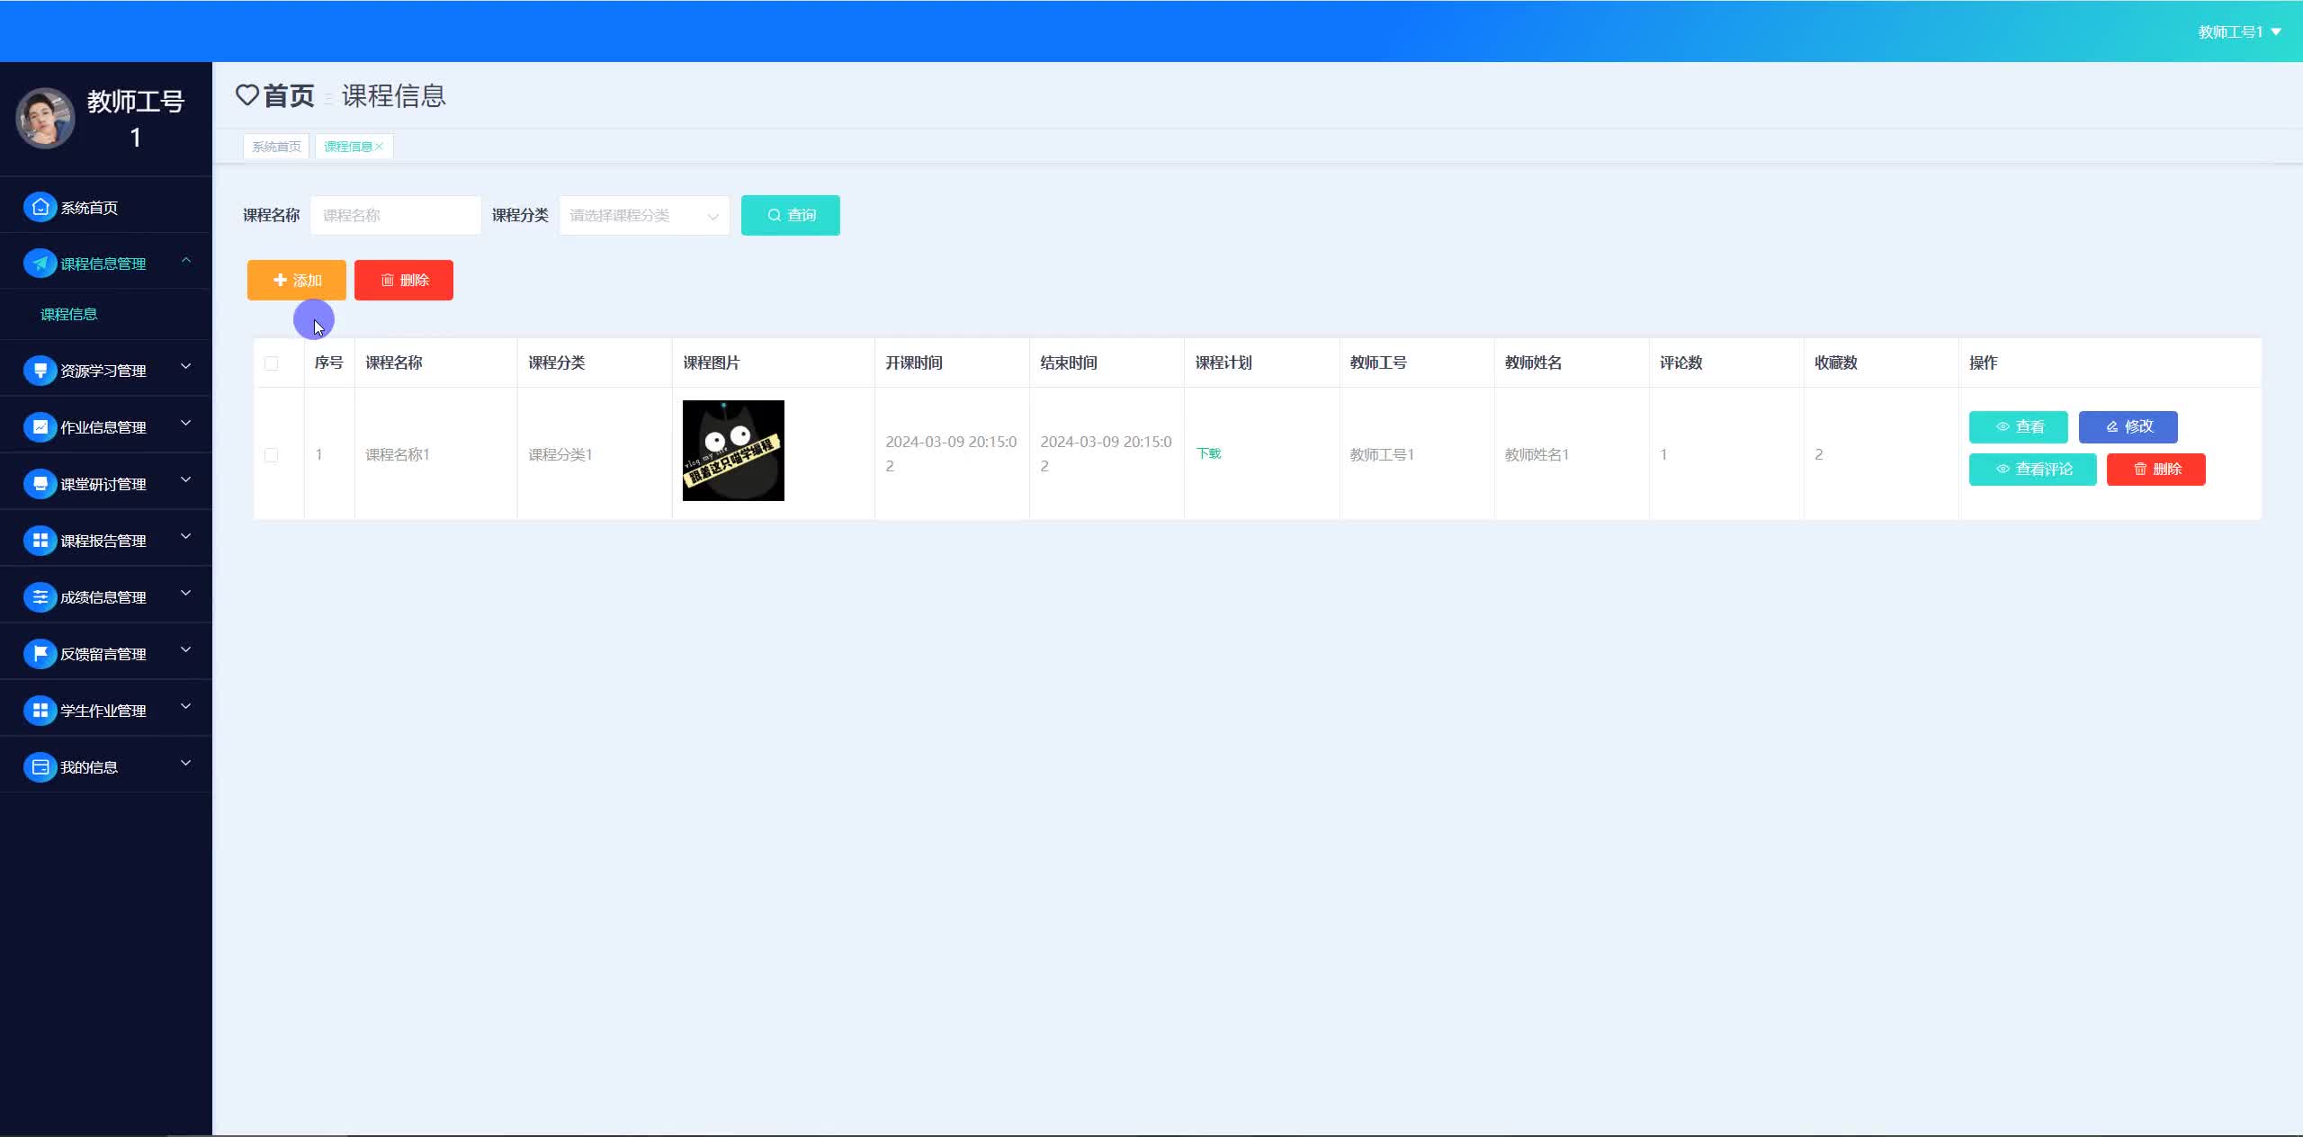Click the home icon beside 系统首页
Screen dimensions: 2303x1137
click(40, 208)
